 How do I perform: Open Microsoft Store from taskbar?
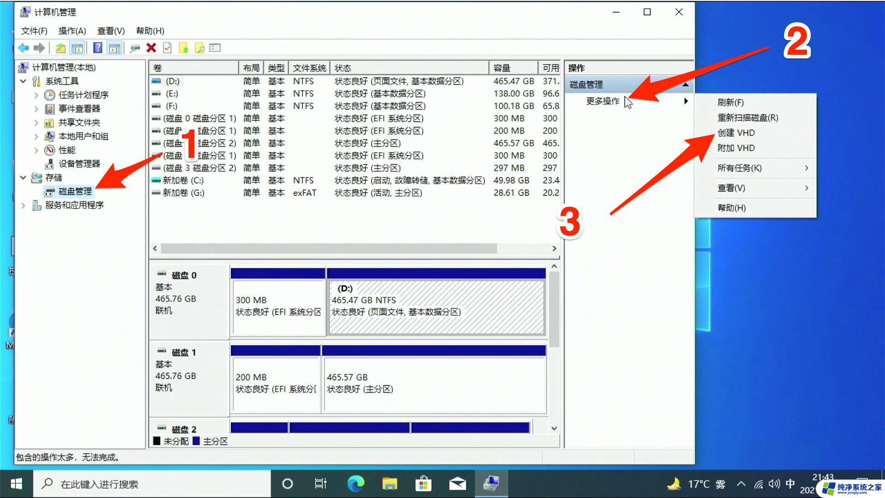(423, 484)
